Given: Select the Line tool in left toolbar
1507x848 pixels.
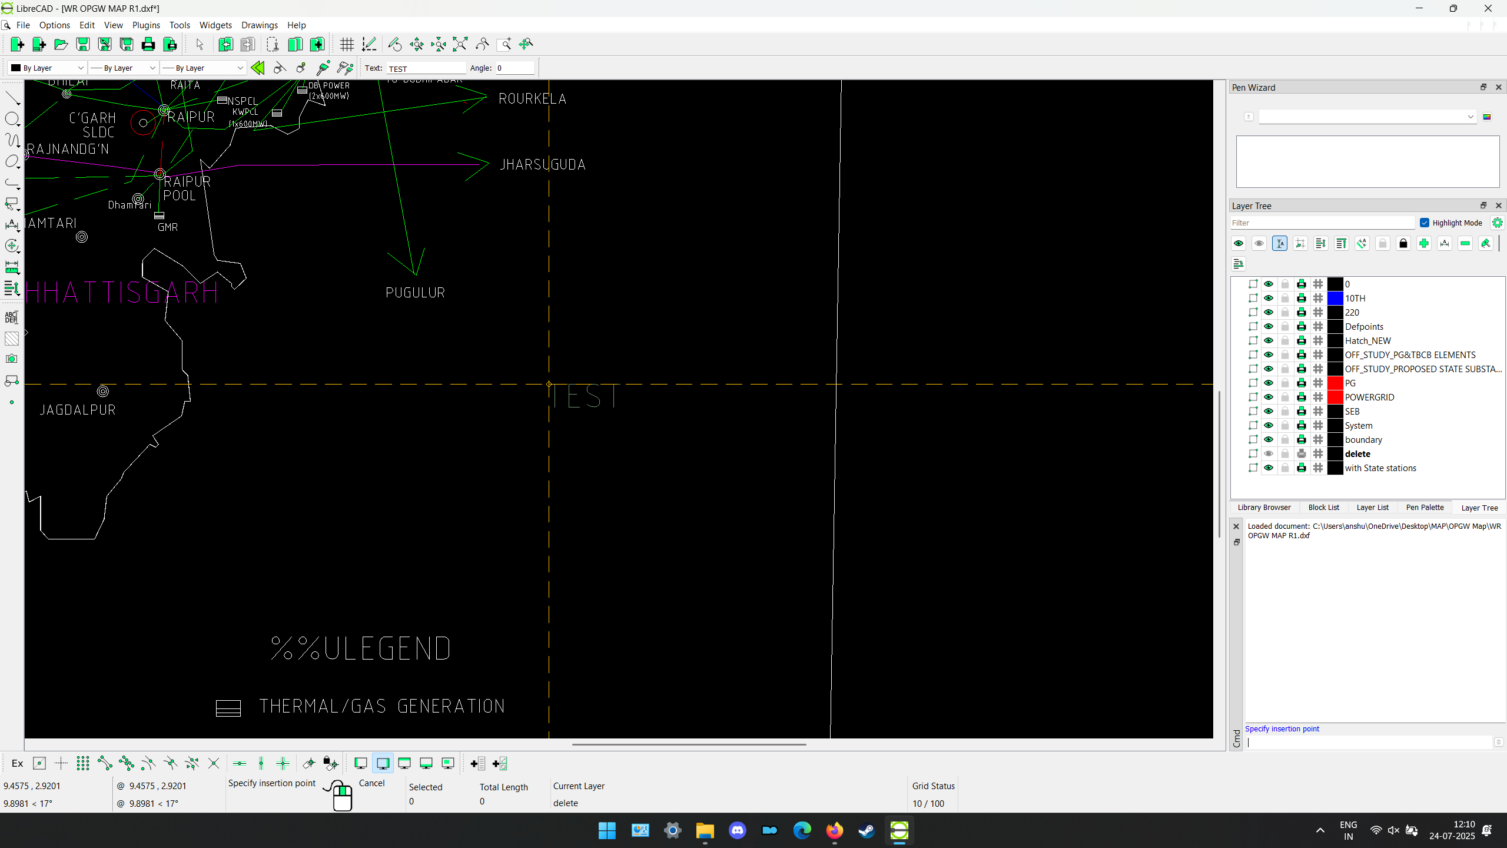Looking at the screenshot, I should coord(12,98).
